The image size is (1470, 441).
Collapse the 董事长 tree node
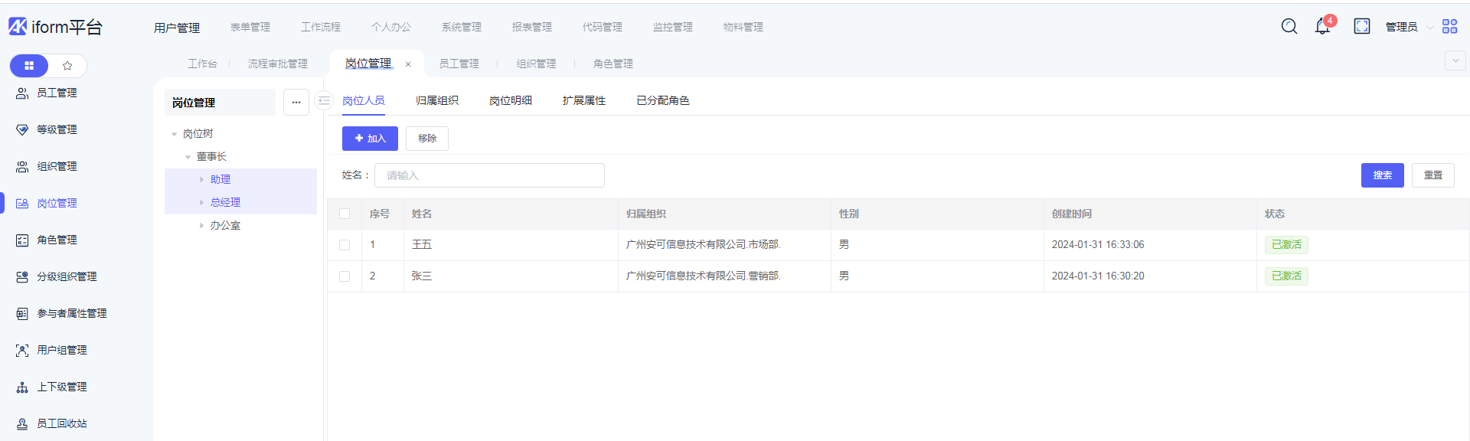tap(188, 157)
